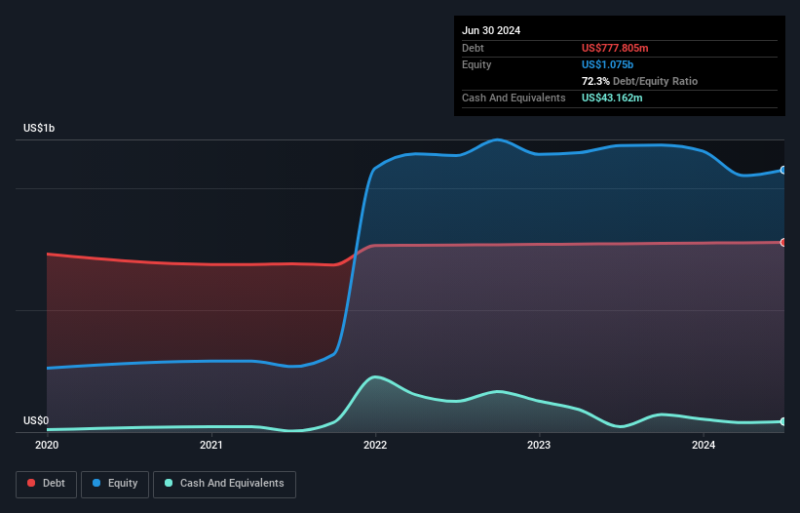Click the 2021 x-axis label
This screenshot has width=800, height=513.
tap(211, 445)
